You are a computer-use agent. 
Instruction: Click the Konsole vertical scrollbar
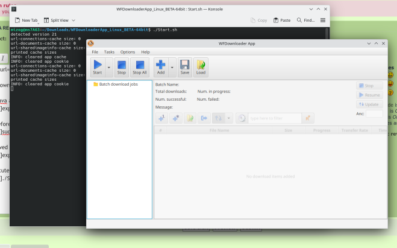tap(327, 33)
